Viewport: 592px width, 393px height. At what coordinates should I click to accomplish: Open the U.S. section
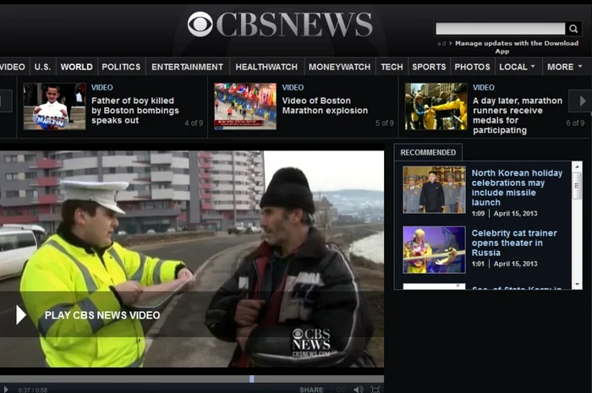tap(42, 67)
